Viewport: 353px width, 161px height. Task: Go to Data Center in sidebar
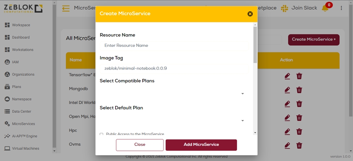(x=21, y=112)
